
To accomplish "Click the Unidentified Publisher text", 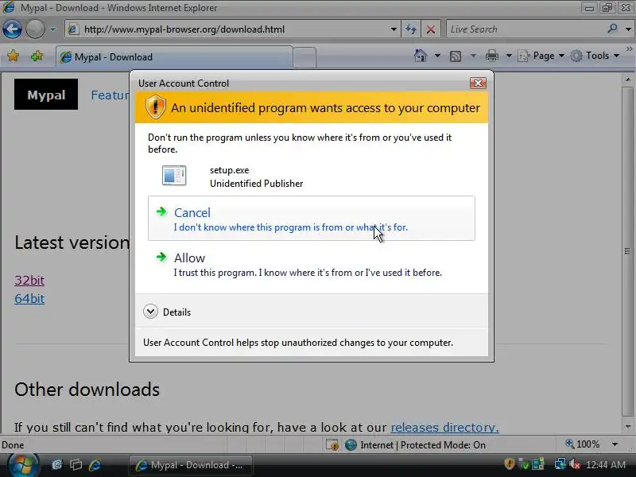I will (x=256, y=184).
